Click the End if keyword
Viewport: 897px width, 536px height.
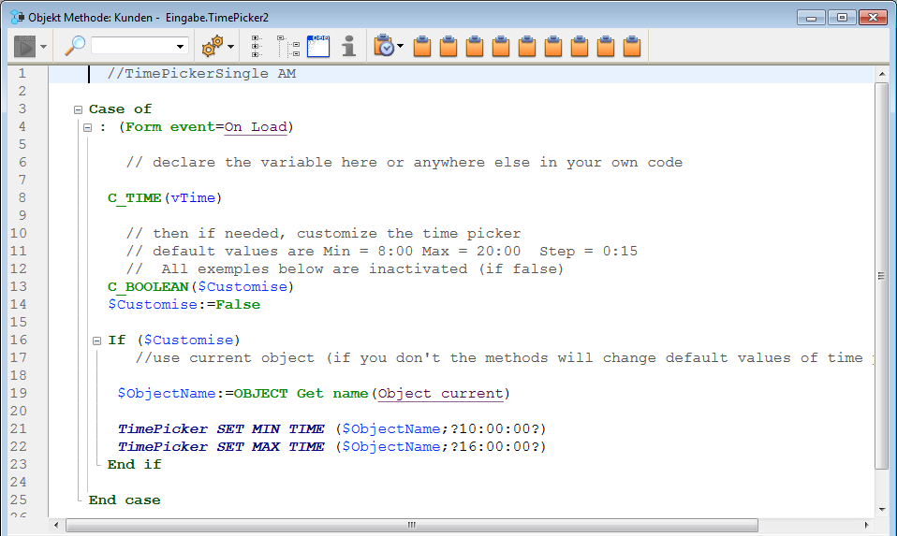coord(135,465)
